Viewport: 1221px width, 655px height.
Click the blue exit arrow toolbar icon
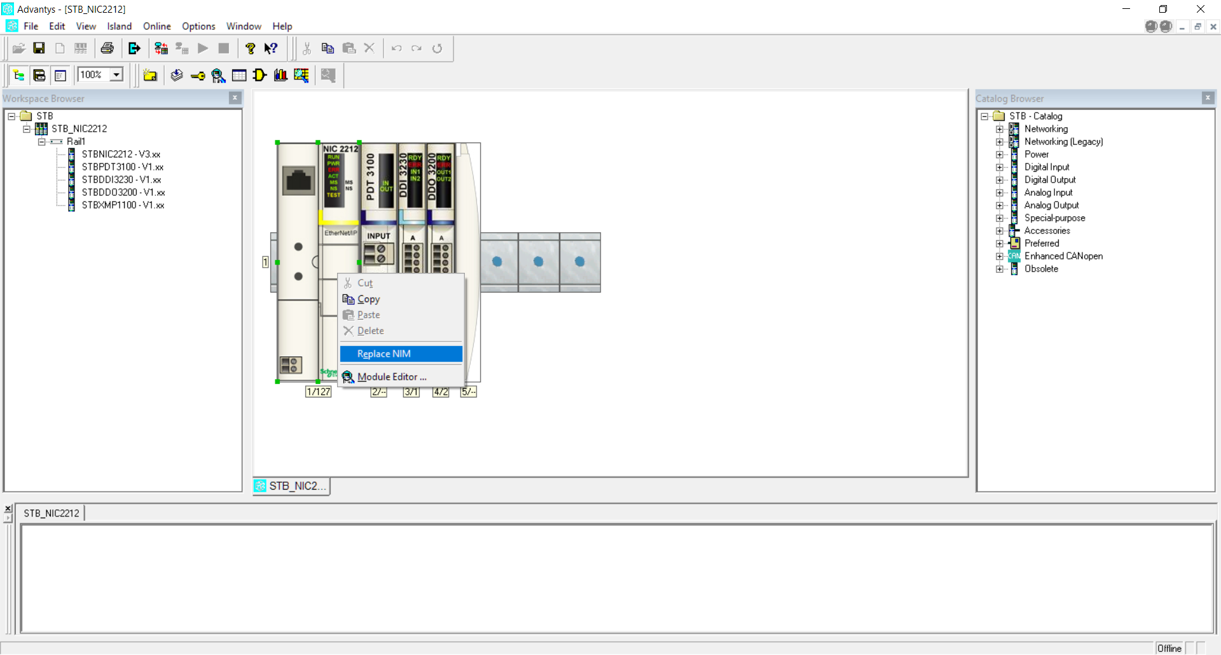tap(134, 48)
